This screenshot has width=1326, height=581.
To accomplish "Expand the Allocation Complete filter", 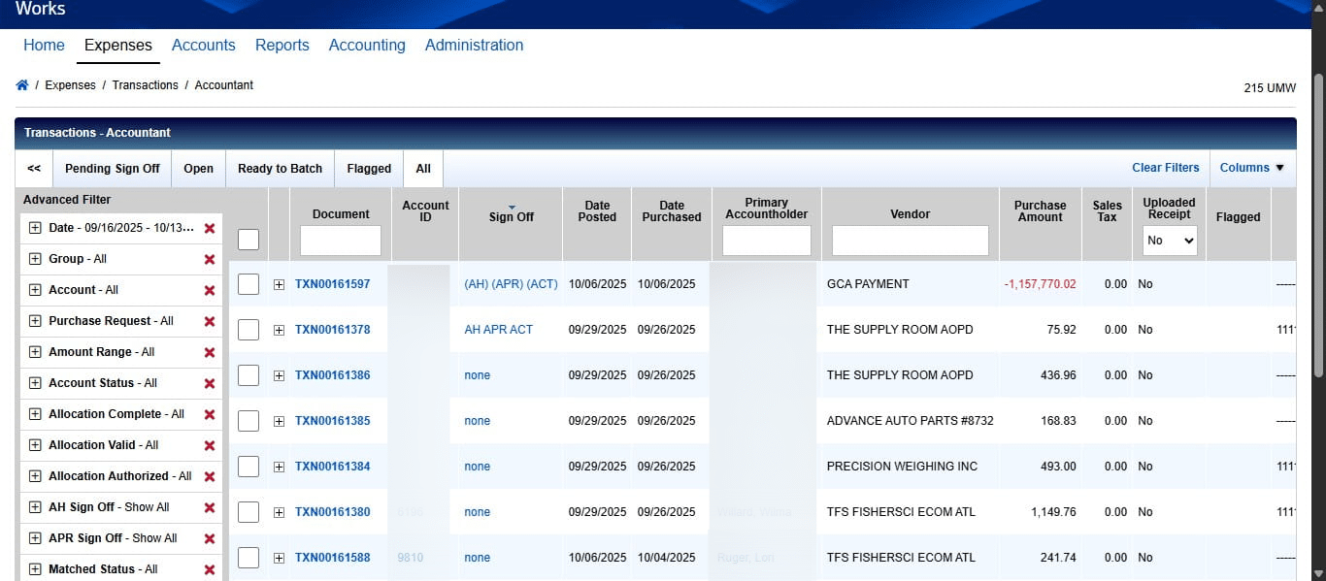I will point(35,414).
